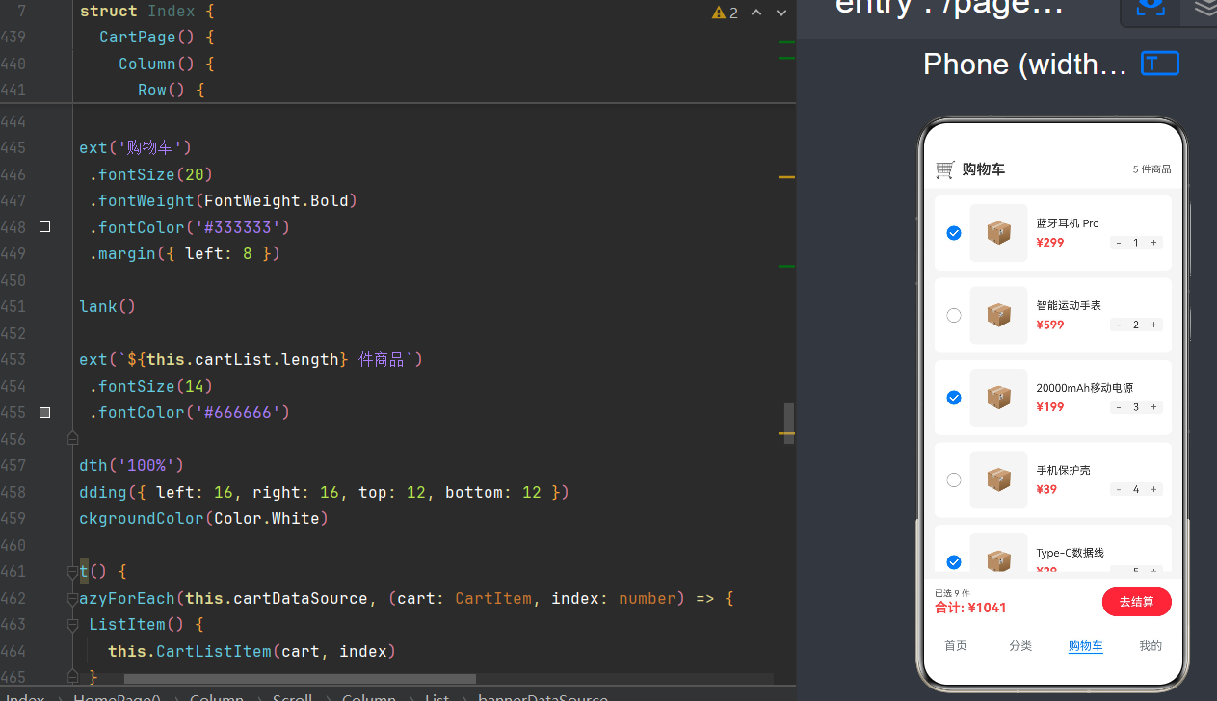Image resolution: width=1217 pixels, height=701 pixels.
Task: Switch to the 首页 tab in preview
Action: 956,646
